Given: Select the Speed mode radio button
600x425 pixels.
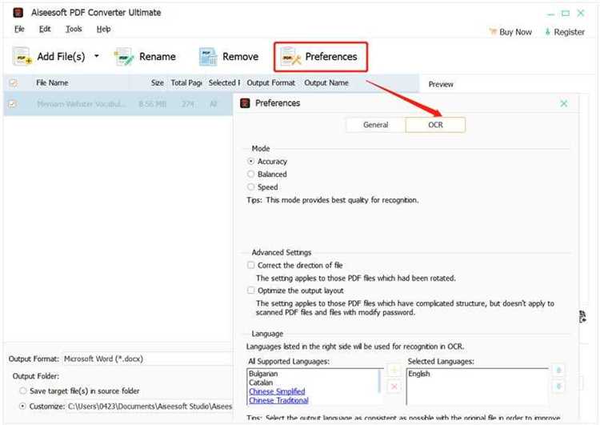Looking at the screenshot, I should click(x=250, y=186).
